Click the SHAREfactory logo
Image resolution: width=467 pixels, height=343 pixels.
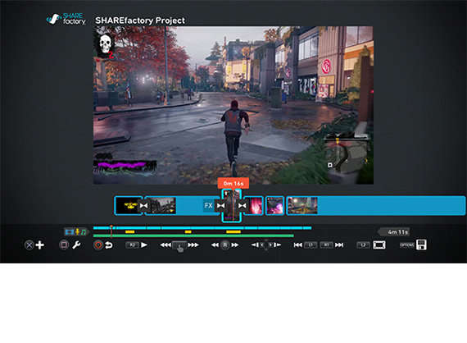pos(66,19)
